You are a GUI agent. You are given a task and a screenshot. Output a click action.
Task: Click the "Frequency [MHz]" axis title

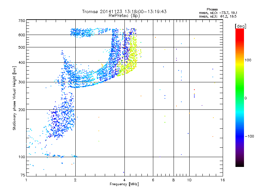point(124,184)
